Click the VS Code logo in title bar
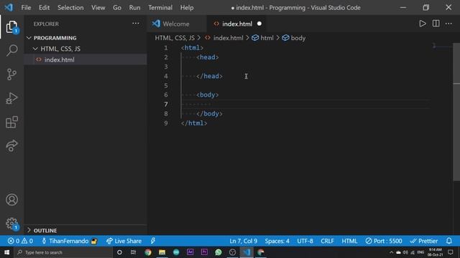The image size is (460, 258). [x=9, y=7]
